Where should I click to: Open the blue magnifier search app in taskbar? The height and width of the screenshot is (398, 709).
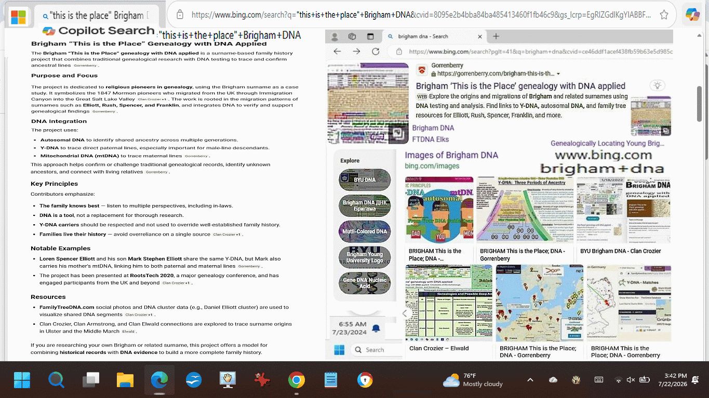click(x=56, y=380)
